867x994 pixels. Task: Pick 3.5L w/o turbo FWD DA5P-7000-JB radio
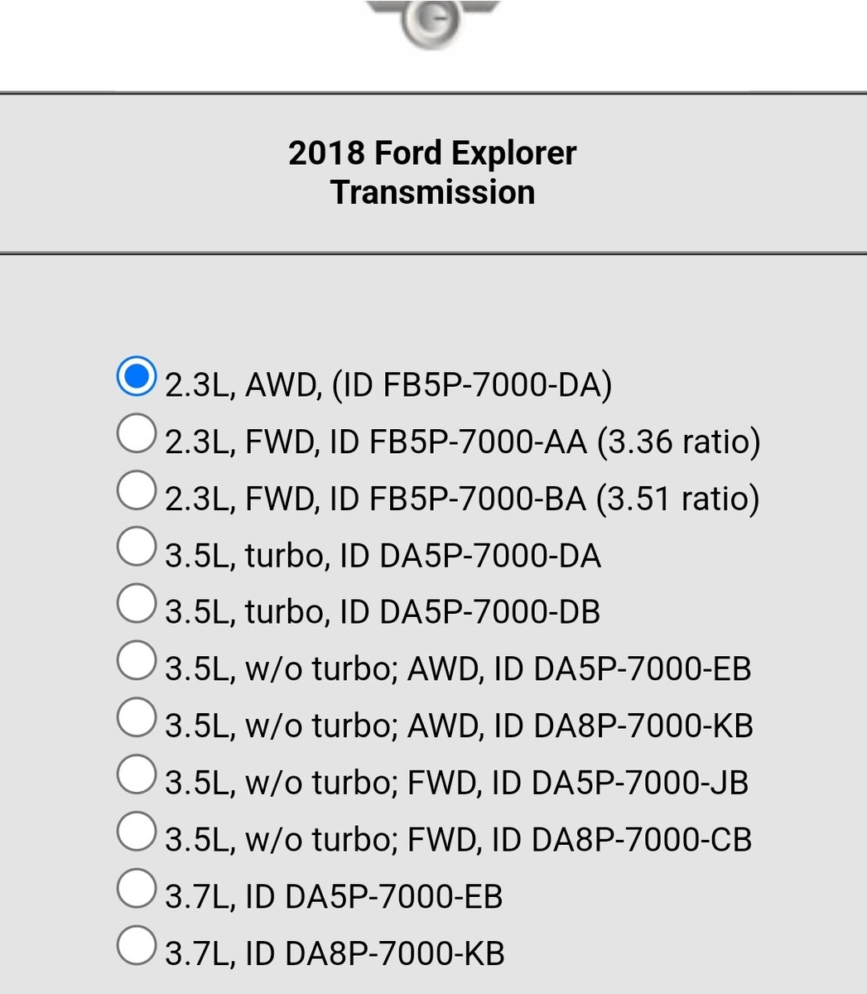tap(136, 774)
